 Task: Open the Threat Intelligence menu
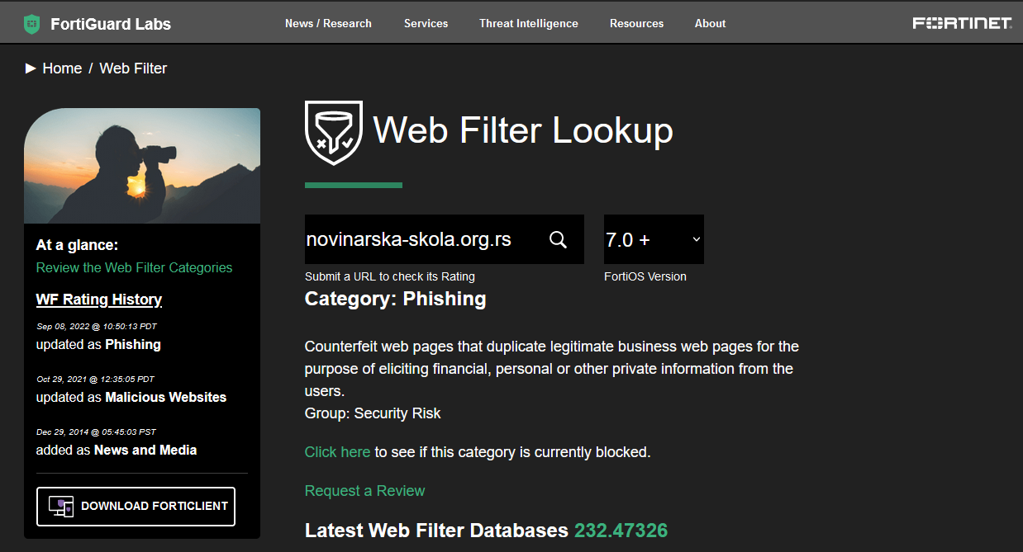coord(529,23)
